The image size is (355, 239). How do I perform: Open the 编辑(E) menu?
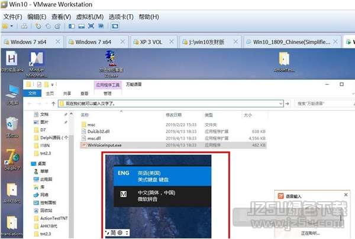[37, 17]
